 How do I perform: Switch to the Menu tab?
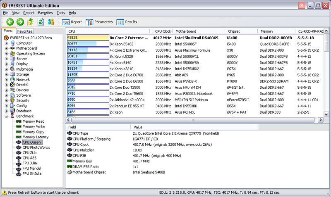[x=8, y=31]
